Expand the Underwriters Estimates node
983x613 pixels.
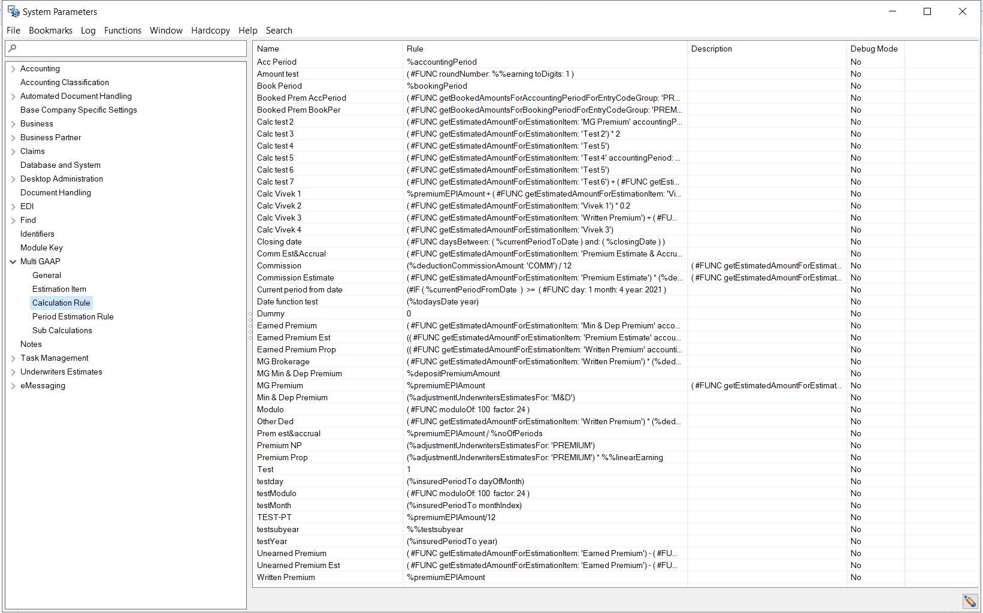pyautogui.click(x=13, y=372)
